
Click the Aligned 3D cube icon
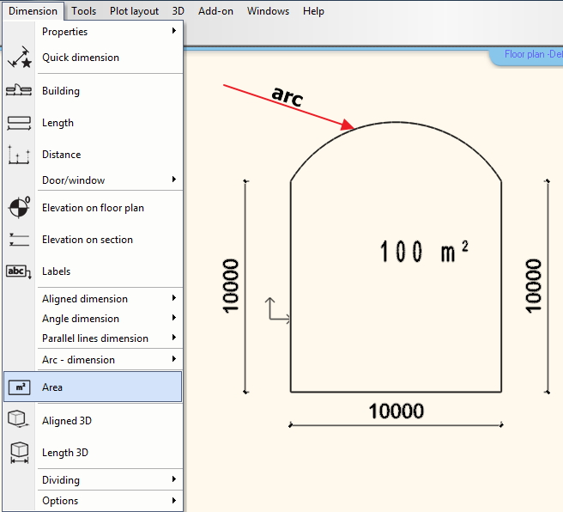(x=18, y=419)
